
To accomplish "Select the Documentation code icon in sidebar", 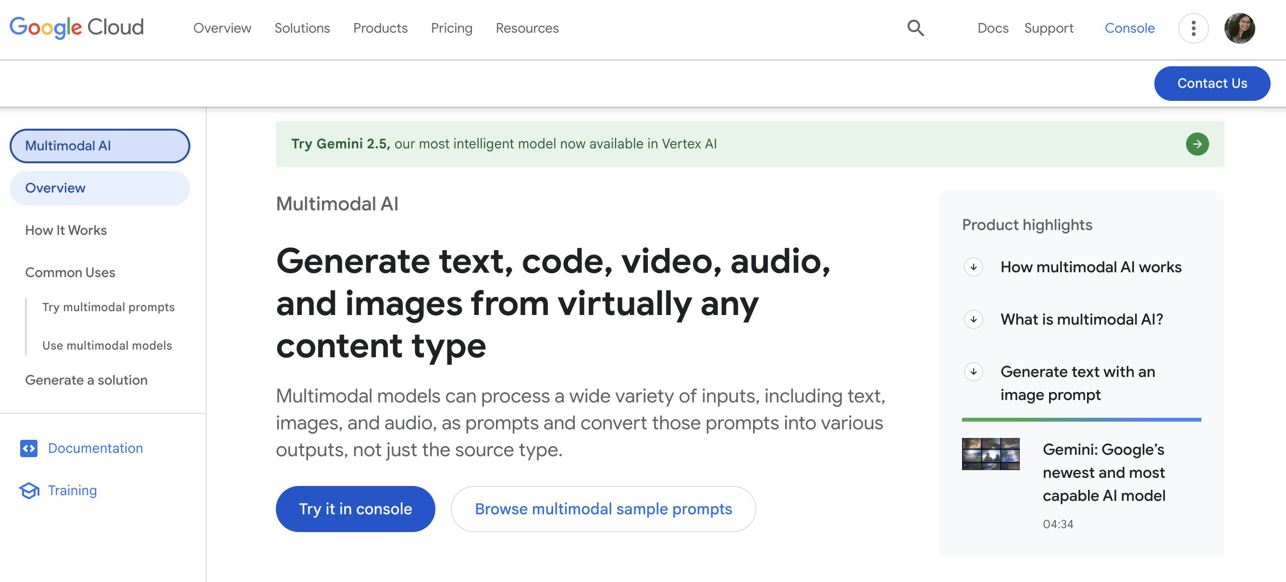I will point(28,449).
